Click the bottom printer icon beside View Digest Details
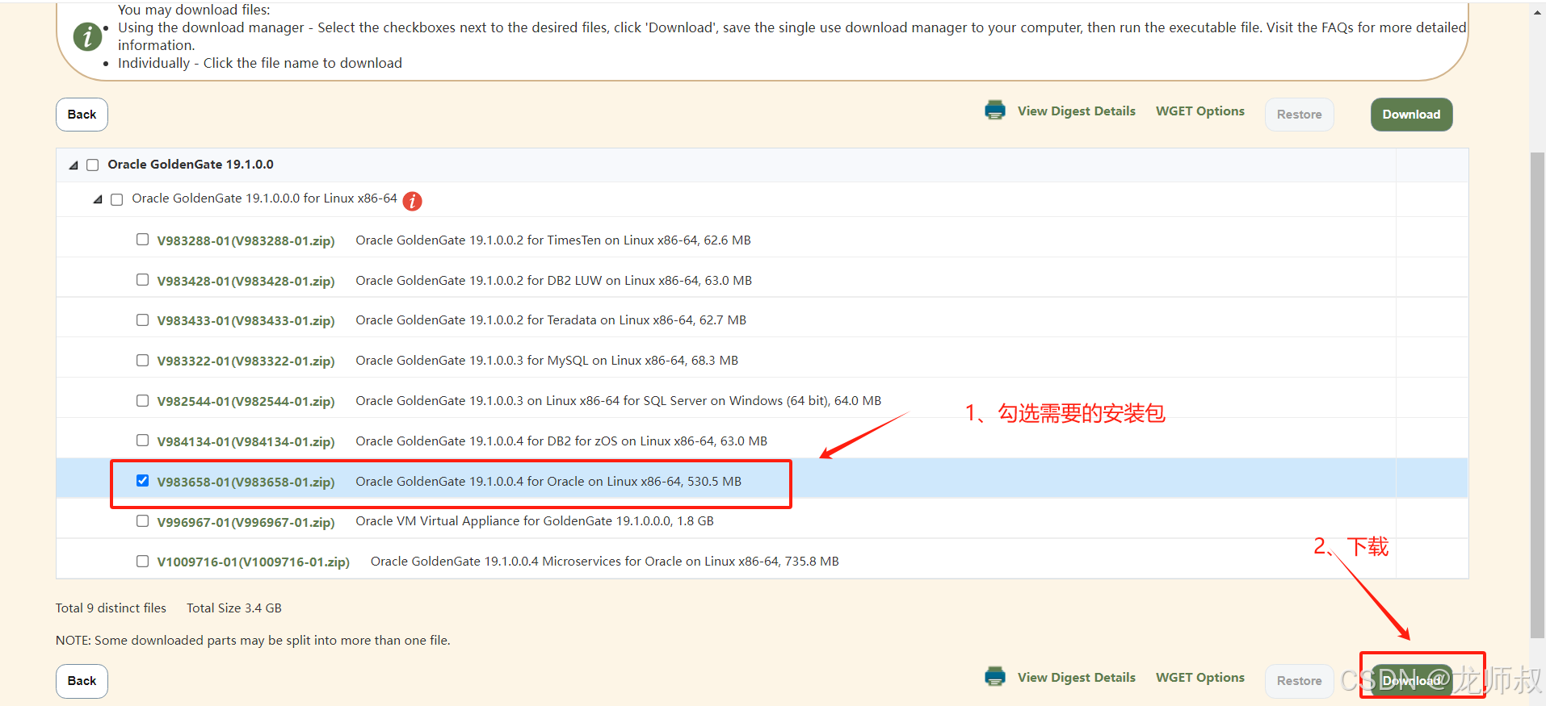 pyautogui.click(x=995, y=677)
